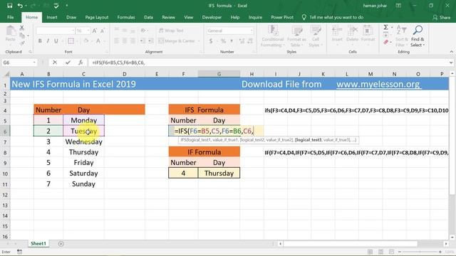Switch to Page Break Preview icon
This screenshot has height=256, width=456.
(391, 252)
